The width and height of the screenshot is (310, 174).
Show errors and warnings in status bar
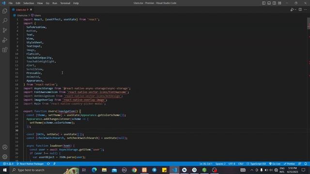8,164
